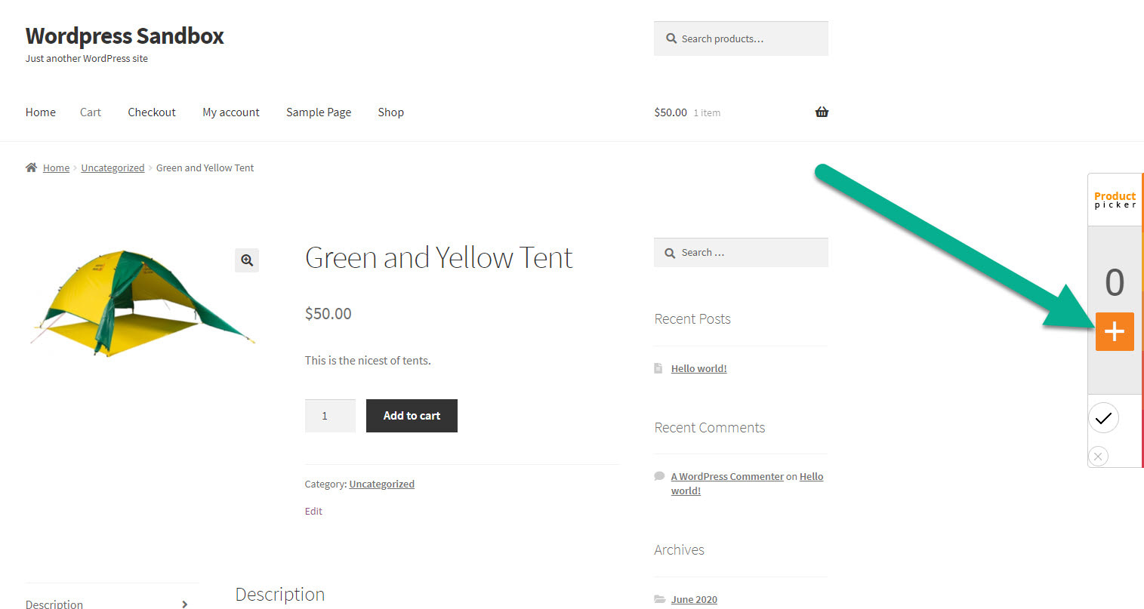This screenshot has height=609, width=1144.
Task: Open the Hello world! recent post link
Action: tap(698, 368)
